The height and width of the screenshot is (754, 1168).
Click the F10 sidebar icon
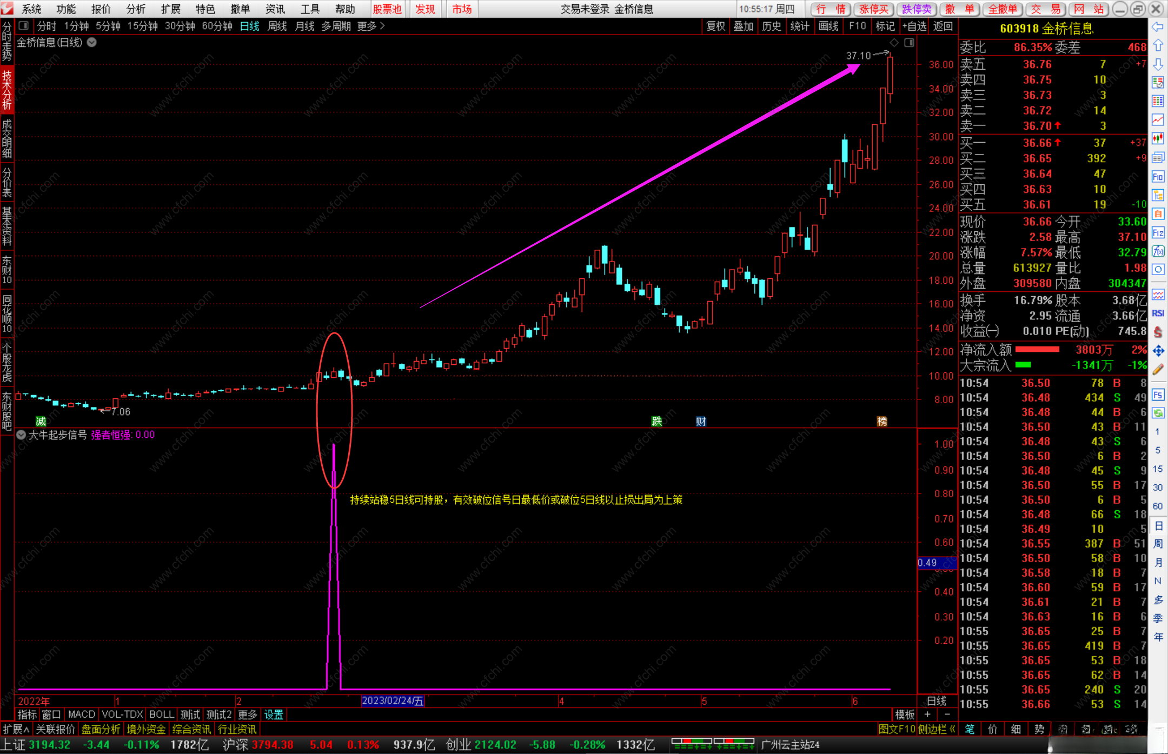point(1158,177)
